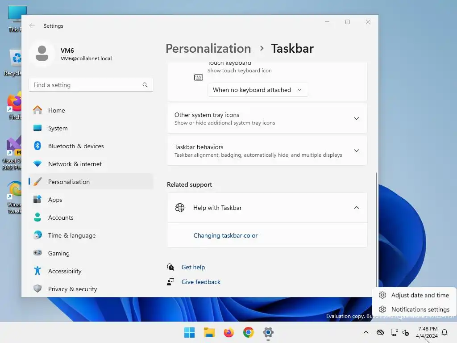Click the Settings content scrollbar

(377, 229)
